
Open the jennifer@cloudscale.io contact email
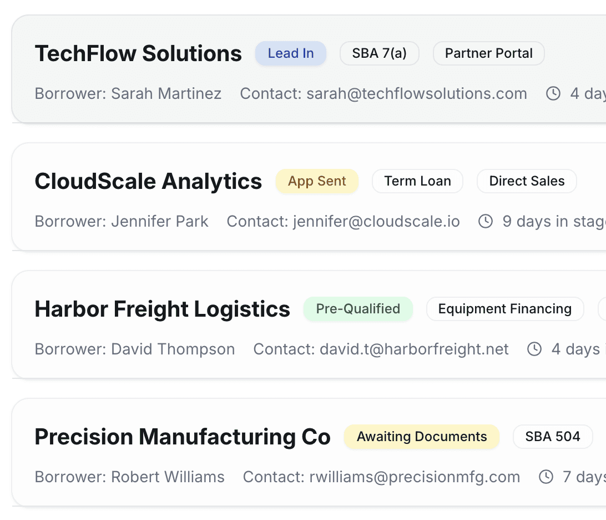[376, 221]
